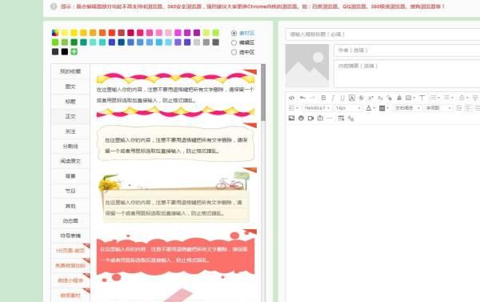Select the bicycle and flower notepad template
The image size is (480, 302).
click(x=175, y=195)
